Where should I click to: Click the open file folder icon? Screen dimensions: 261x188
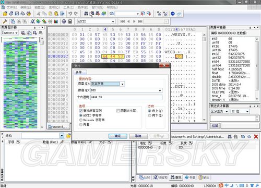(5, 14)
